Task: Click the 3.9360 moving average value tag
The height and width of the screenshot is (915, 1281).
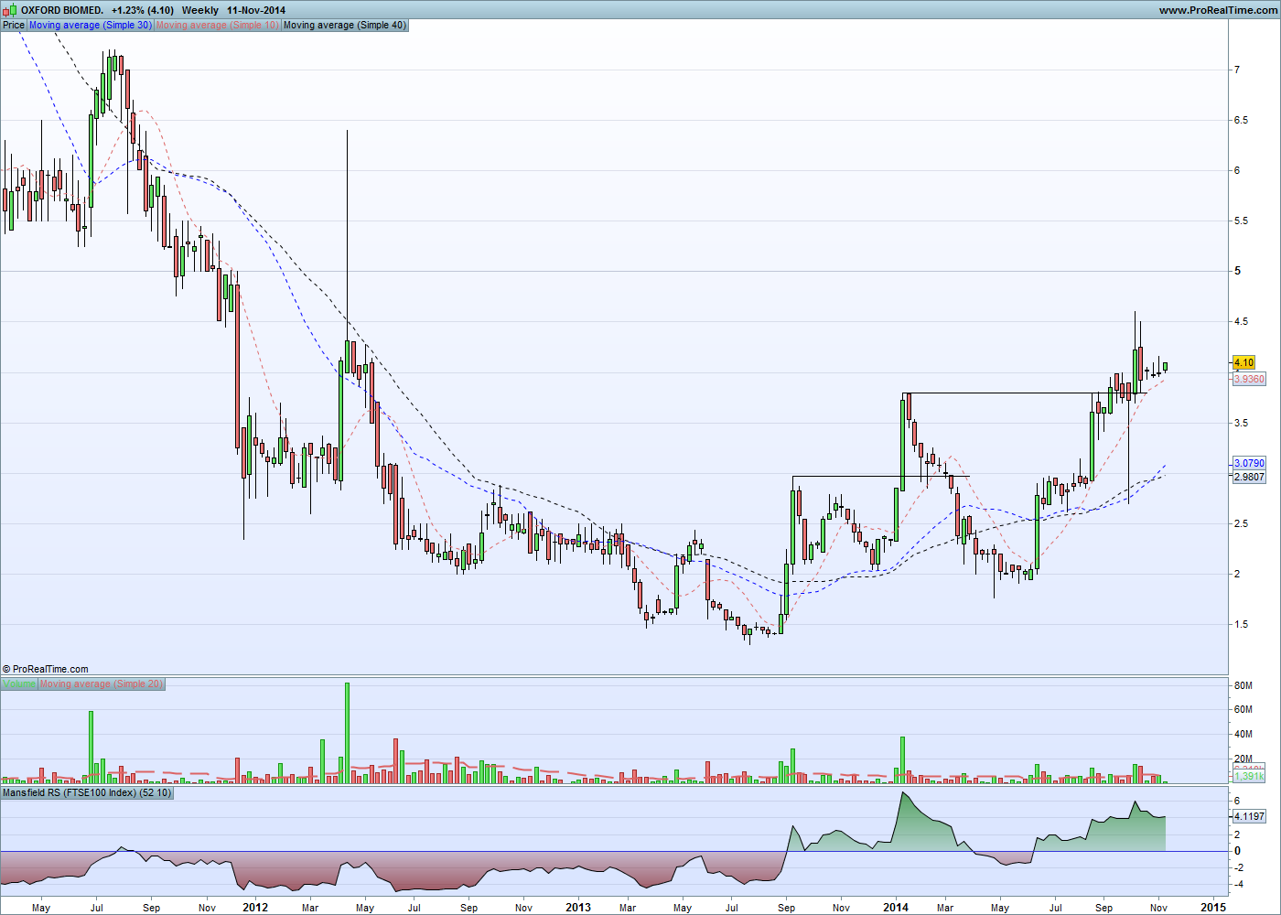Action: pyautogui.click(x=1249, y=379)
